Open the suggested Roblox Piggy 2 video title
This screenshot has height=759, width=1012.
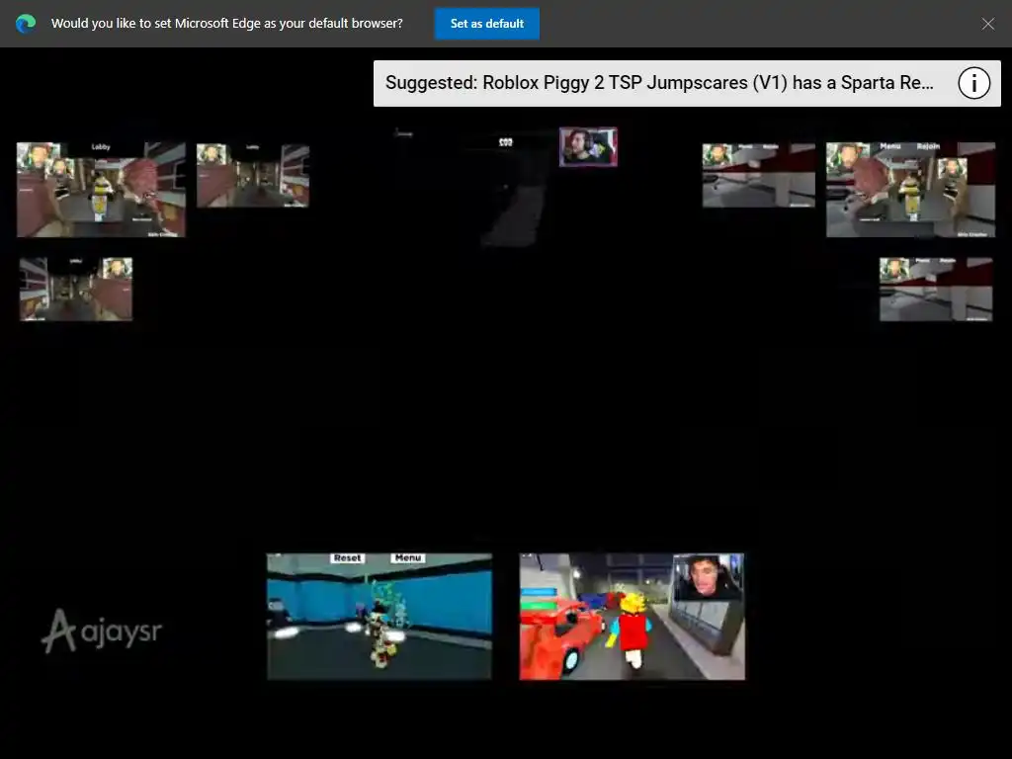point(659,83)
